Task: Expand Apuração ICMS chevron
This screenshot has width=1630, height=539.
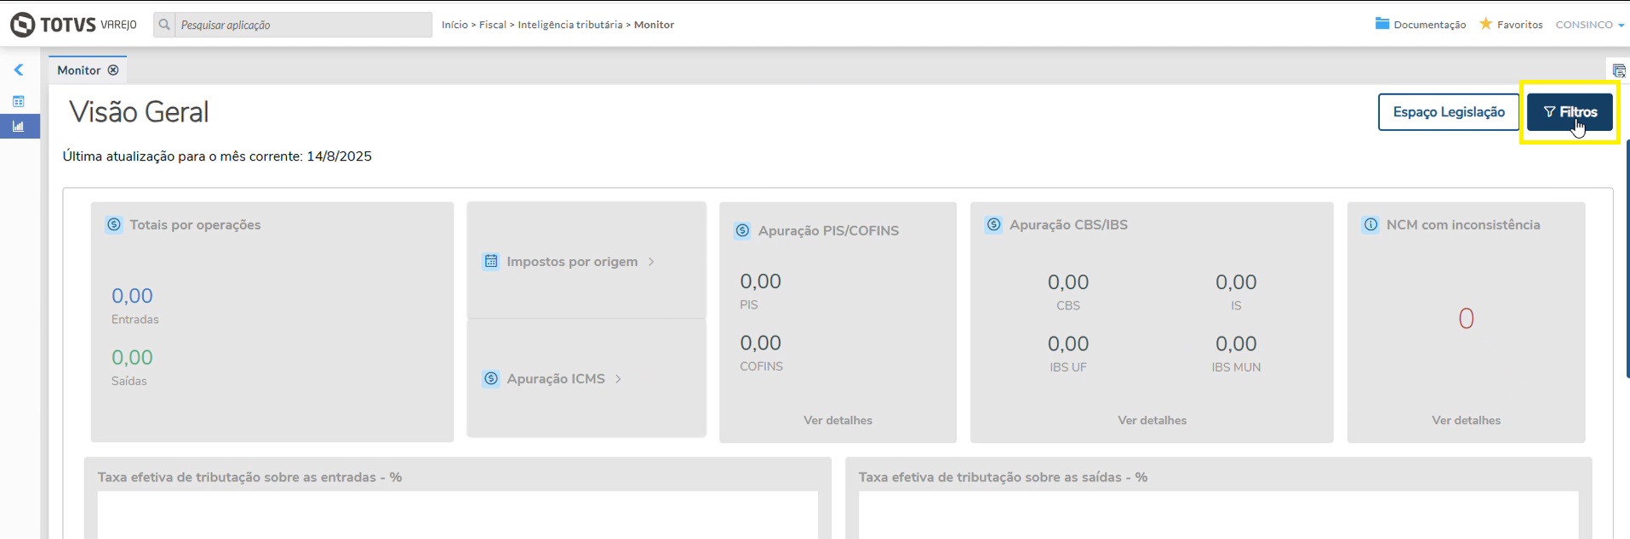Action: coord(618,379)
